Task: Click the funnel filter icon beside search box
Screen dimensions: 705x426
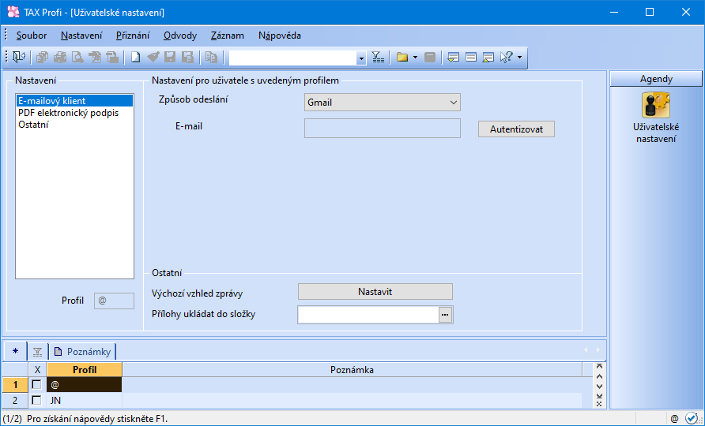Action: [378, 58]
